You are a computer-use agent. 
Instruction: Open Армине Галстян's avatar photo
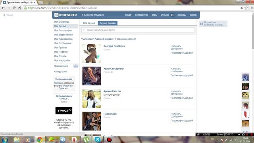click(92, 99)
